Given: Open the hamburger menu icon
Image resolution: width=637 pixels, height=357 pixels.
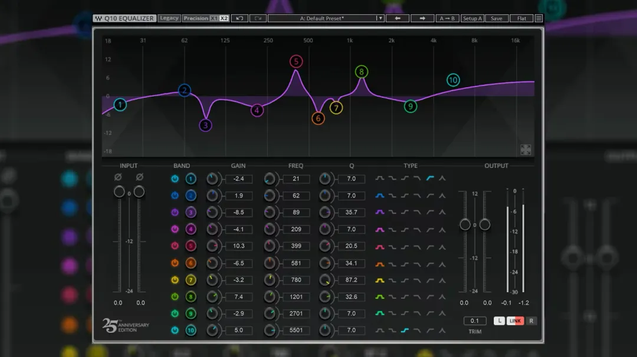Looking at the screenshot, I should coord(539,18).
